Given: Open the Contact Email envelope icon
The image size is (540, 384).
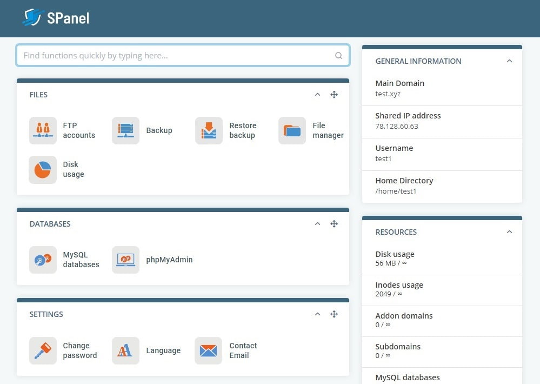Looking at the screenshot, I should (208, 350).
